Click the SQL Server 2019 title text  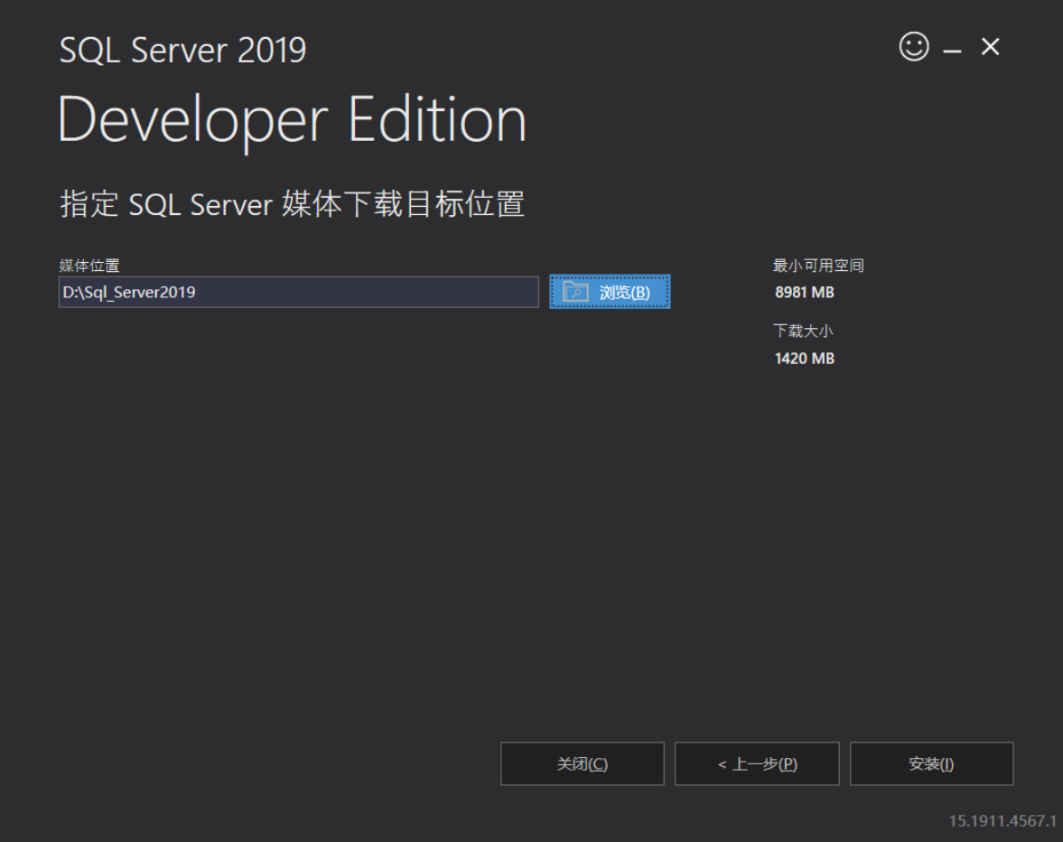(183, 51)
